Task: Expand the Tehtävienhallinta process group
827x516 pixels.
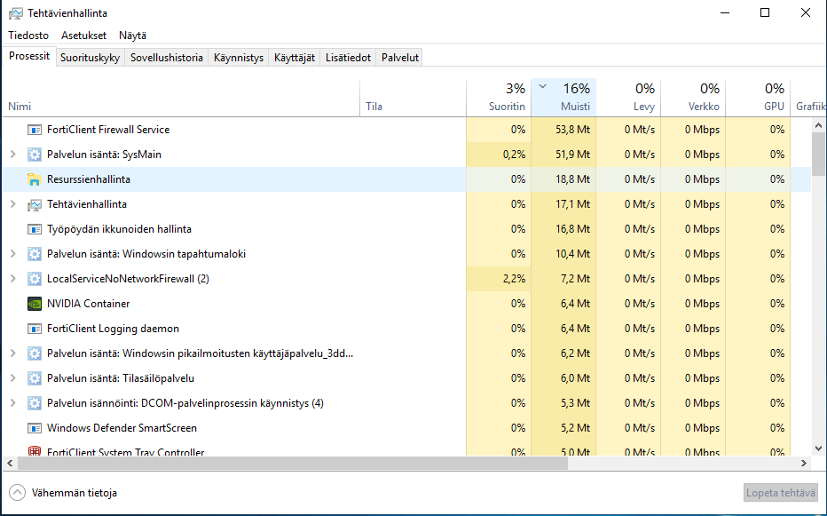Action: pyautogui.click(x=13, y=204)
